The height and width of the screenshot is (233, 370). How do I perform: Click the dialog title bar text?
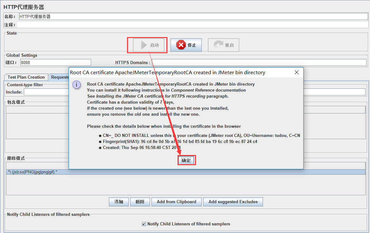click(168, 73)
